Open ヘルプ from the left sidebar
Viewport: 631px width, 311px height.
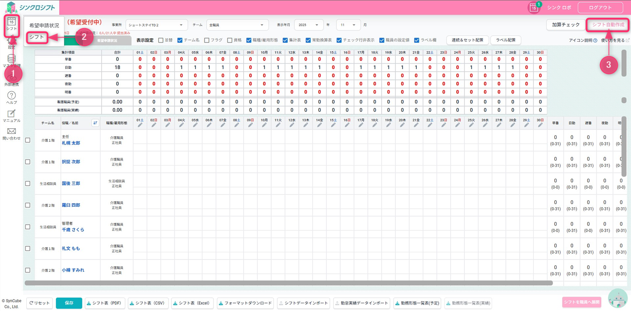tap(11, 95)
